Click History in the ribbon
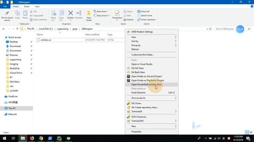 129,20
